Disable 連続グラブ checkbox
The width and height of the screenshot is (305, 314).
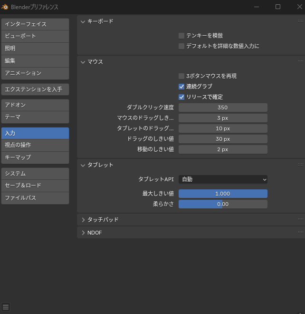[x=181, y=87]
